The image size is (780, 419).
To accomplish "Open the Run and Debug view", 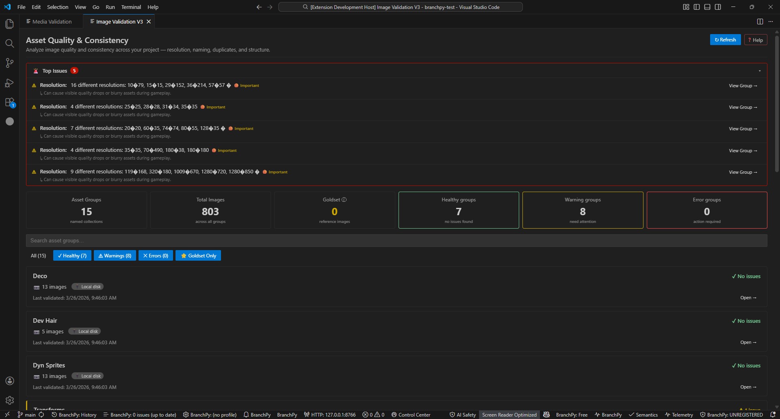I will coord(9,83).
